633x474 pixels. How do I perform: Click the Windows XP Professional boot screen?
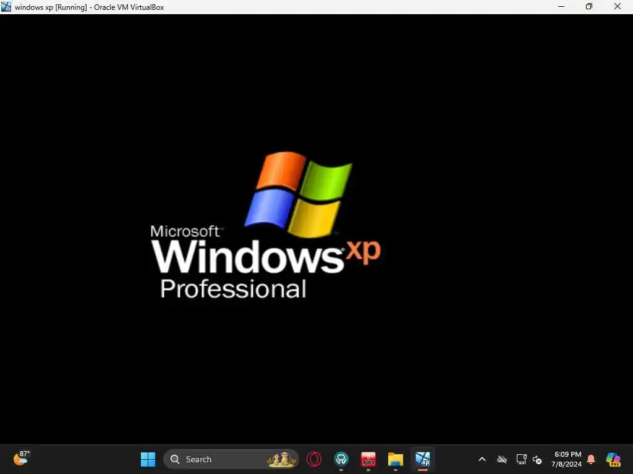point(316,229)
